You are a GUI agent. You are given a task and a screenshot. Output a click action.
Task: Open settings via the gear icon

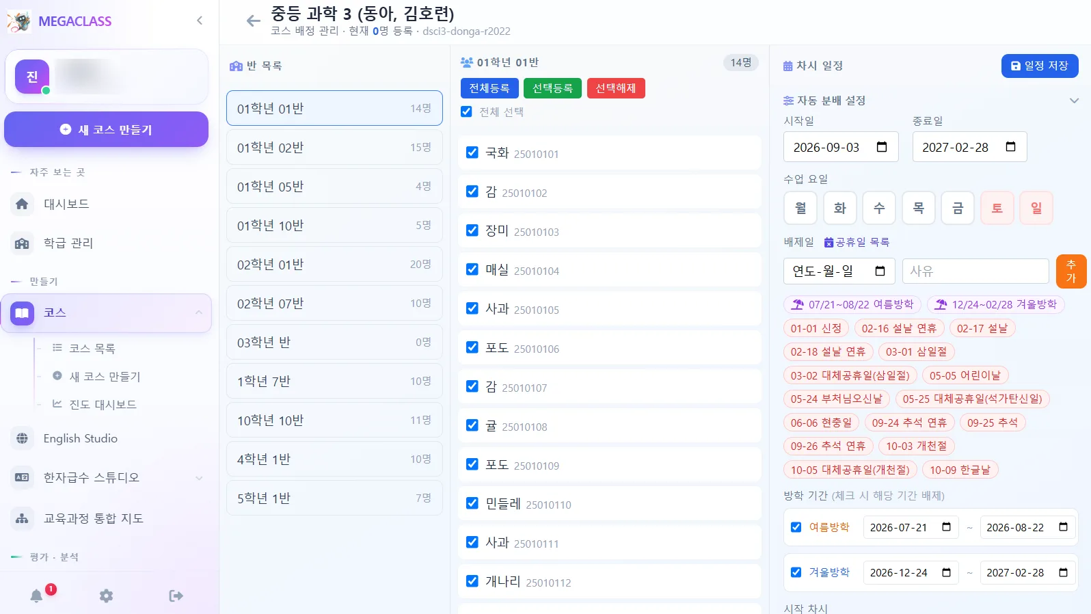(106, 596)
